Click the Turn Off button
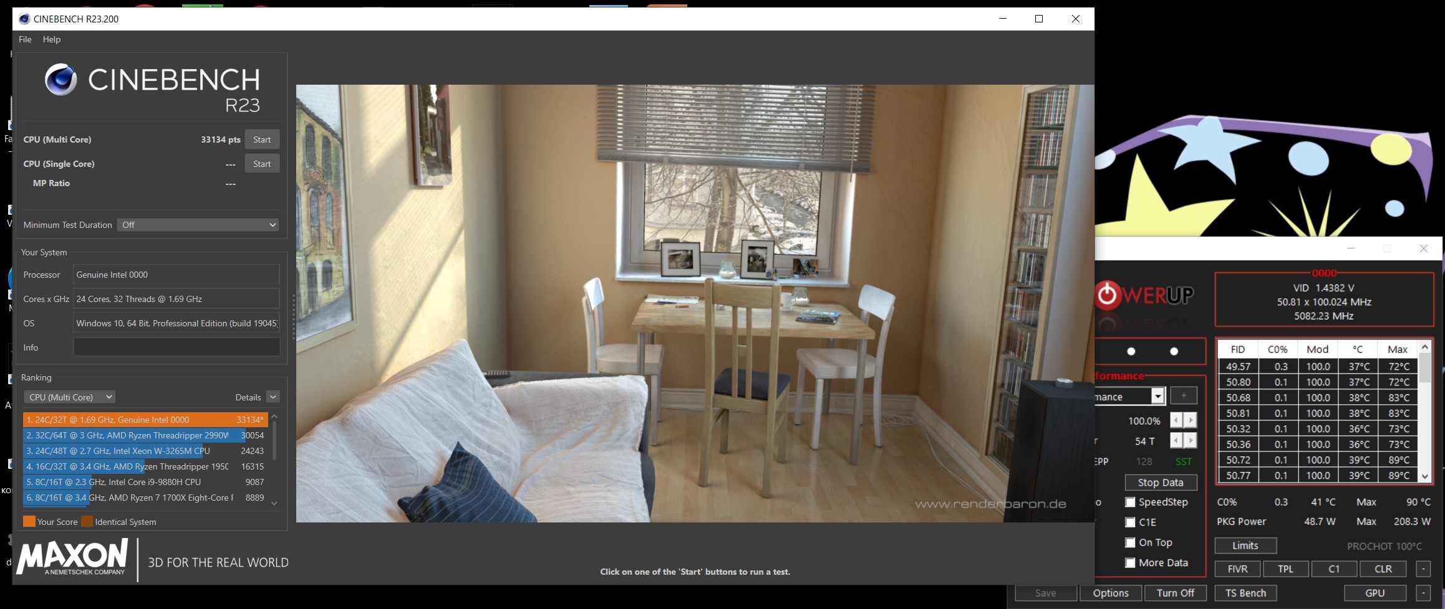The height and width of the screenshot is (609, 1445). 1176,593
